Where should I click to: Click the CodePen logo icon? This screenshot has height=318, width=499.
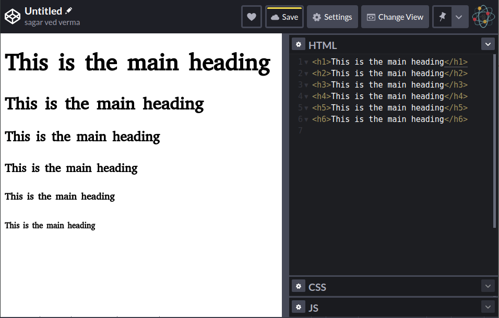coord(13,17)
